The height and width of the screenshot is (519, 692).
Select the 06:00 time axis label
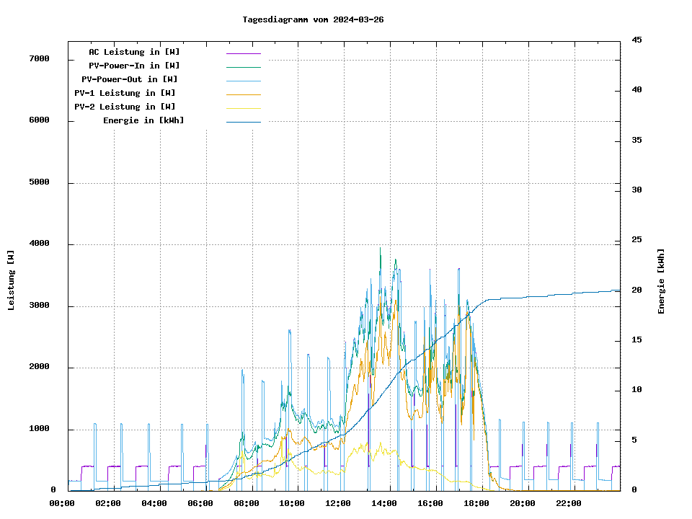point(200,503)
